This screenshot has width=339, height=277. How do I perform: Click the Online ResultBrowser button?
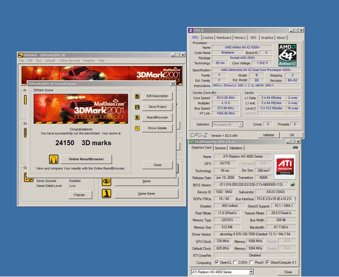(x=86, y=159)
